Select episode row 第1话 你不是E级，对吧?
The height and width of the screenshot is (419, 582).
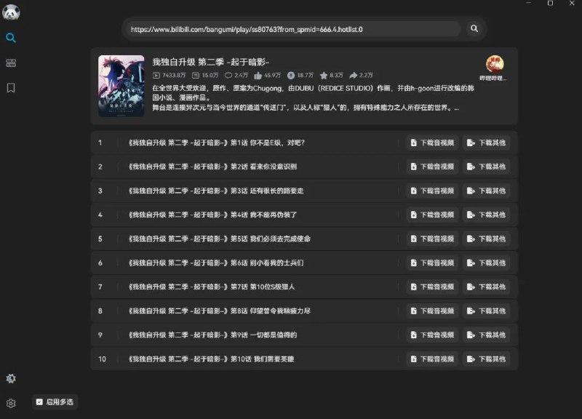click(x=304, y=143)
